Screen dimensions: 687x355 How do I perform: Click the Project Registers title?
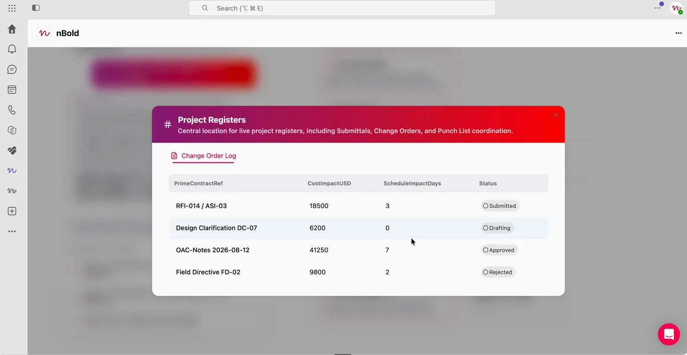click(212, 120)
